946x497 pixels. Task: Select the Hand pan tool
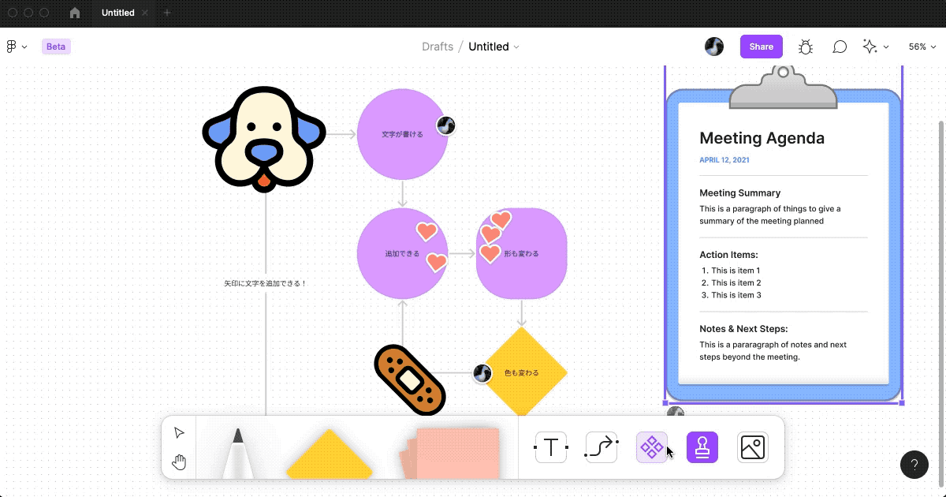pyautogui.click(x=179, y=462)
